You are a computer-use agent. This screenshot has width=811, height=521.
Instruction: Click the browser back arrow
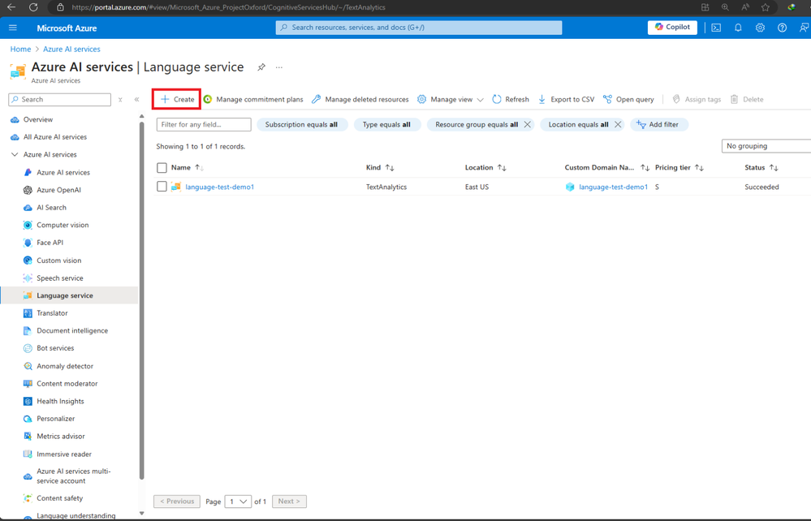11,7
